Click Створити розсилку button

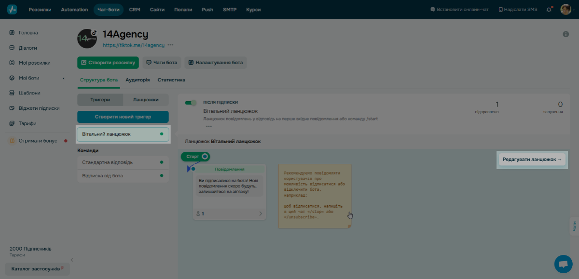coord(108,63)
